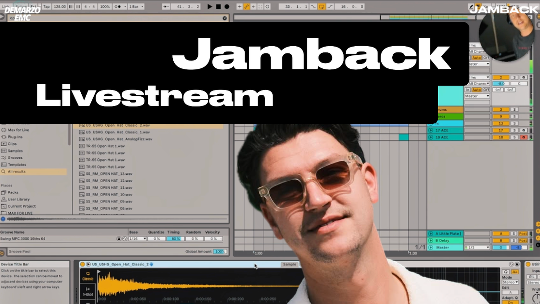540x304 pixels.
Task: Hit the Record button in transport
Action: click(x=227, y=7)
